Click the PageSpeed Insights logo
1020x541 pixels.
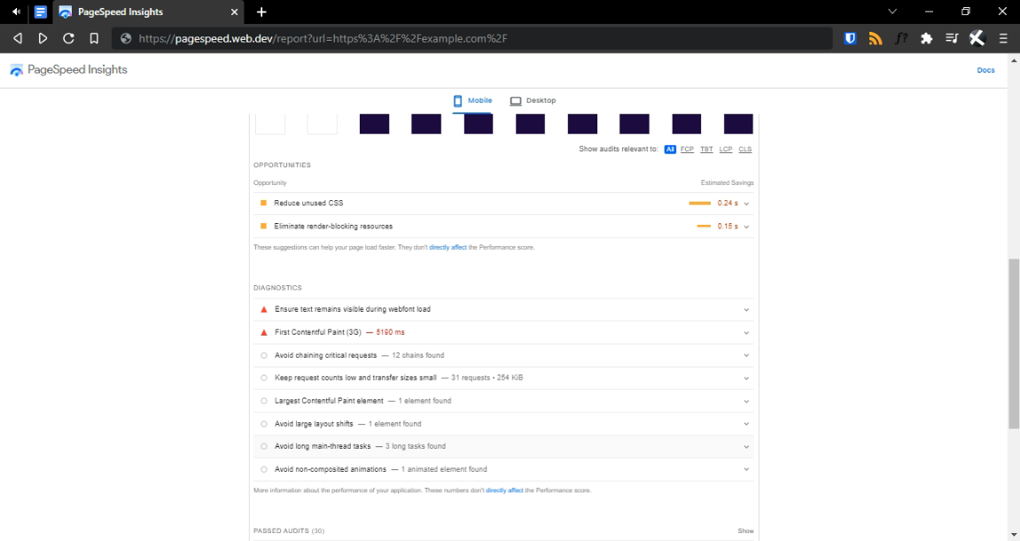pos(69,70)
